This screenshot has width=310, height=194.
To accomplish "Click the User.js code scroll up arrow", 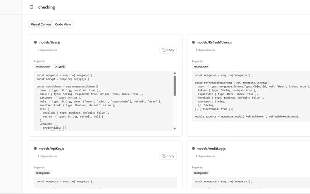I will click(175, 73).
